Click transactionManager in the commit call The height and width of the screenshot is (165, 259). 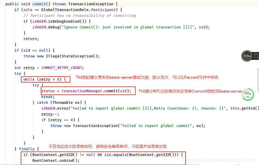pos(82,91)
